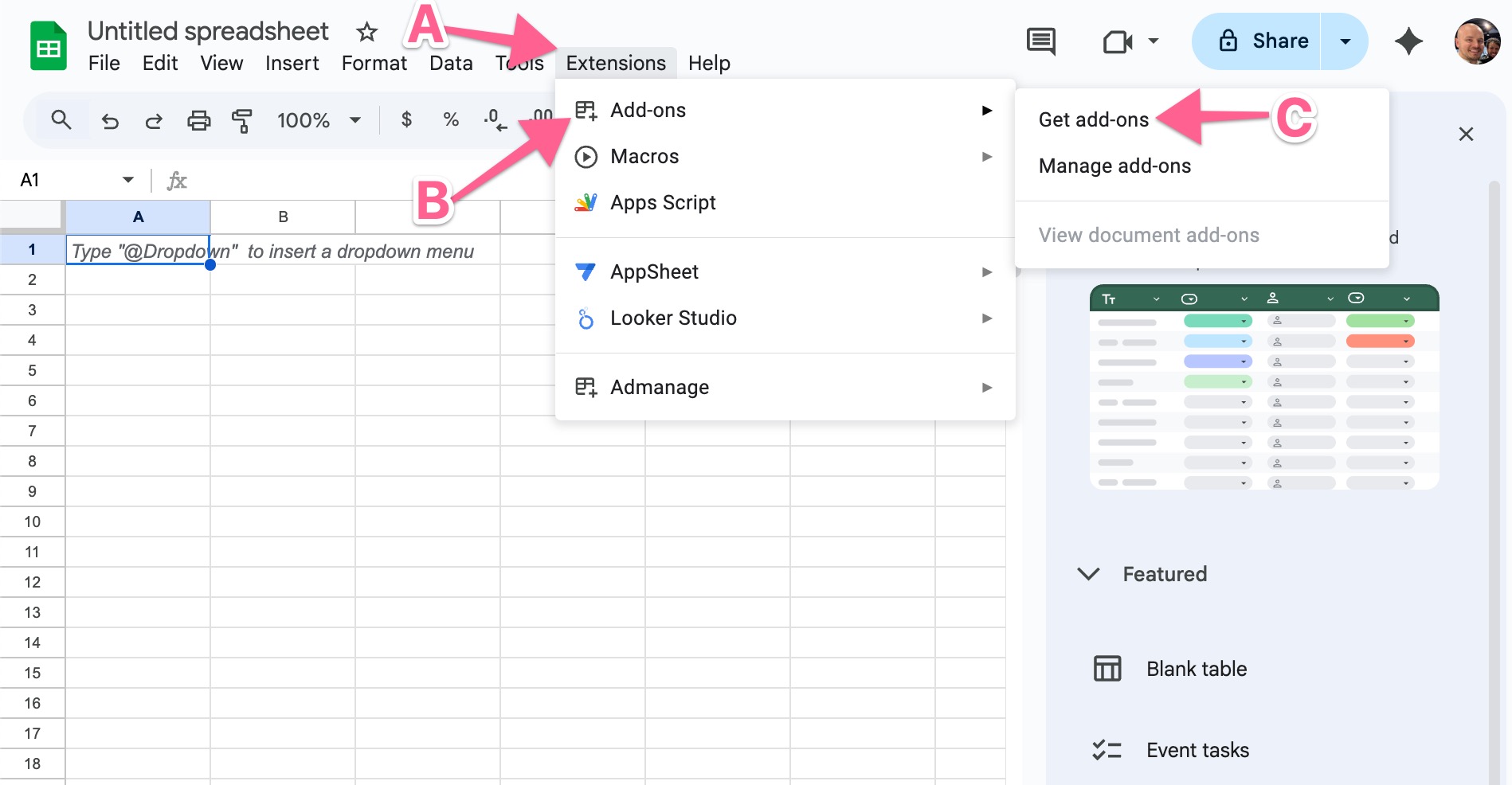The width and height of the screenshot is (1512, 785).
Task: Open the Google Sheets home icon
Action: (48, 46)
